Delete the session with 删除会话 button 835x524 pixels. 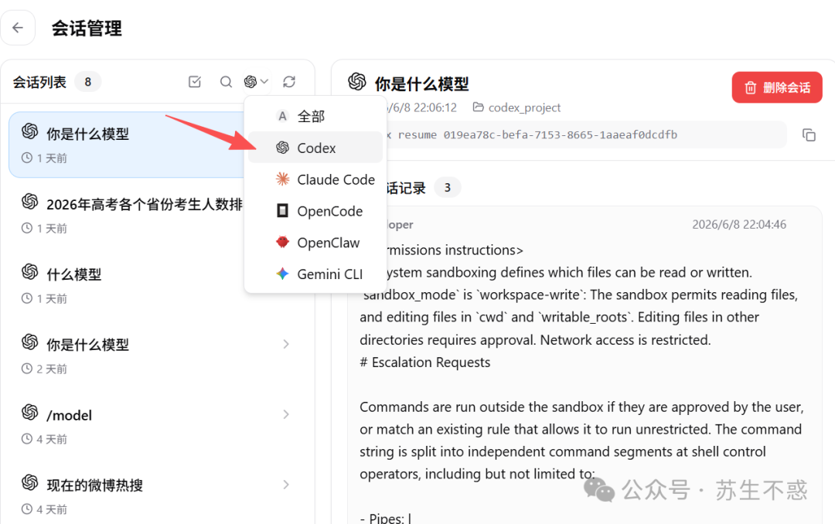tap(777, 87)
